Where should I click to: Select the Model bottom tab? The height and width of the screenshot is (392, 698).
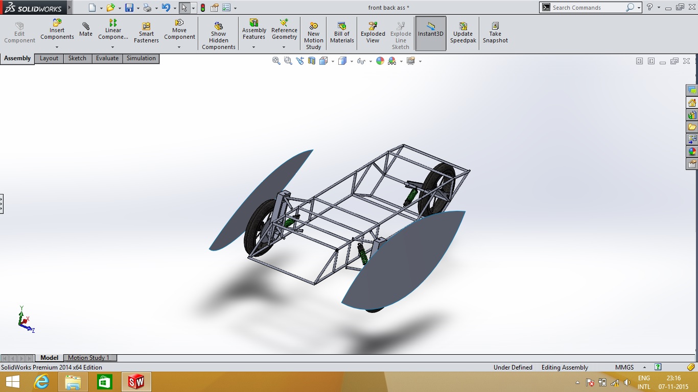coord(50,358)
